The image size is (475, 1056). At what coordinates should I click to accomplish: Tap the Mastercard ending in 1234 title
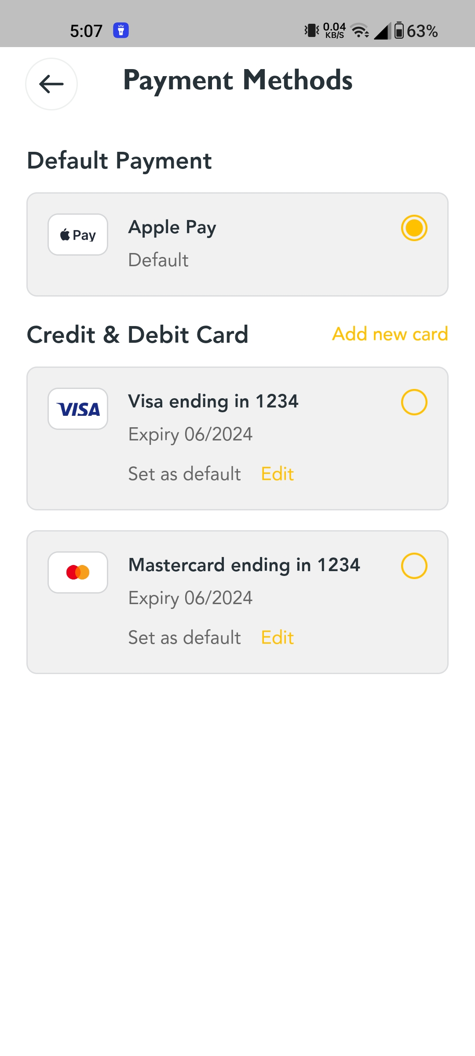point(244,565)
